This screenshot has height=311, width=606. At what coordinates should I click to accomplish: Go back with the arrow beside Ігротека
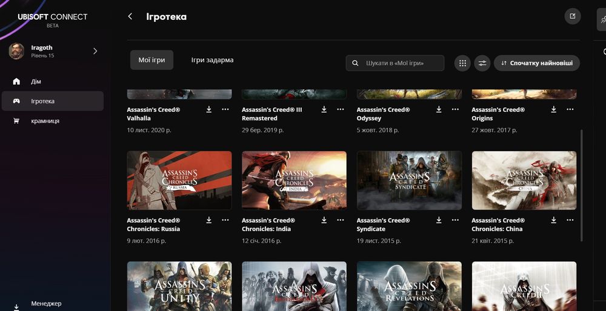(x=130, y=16)
